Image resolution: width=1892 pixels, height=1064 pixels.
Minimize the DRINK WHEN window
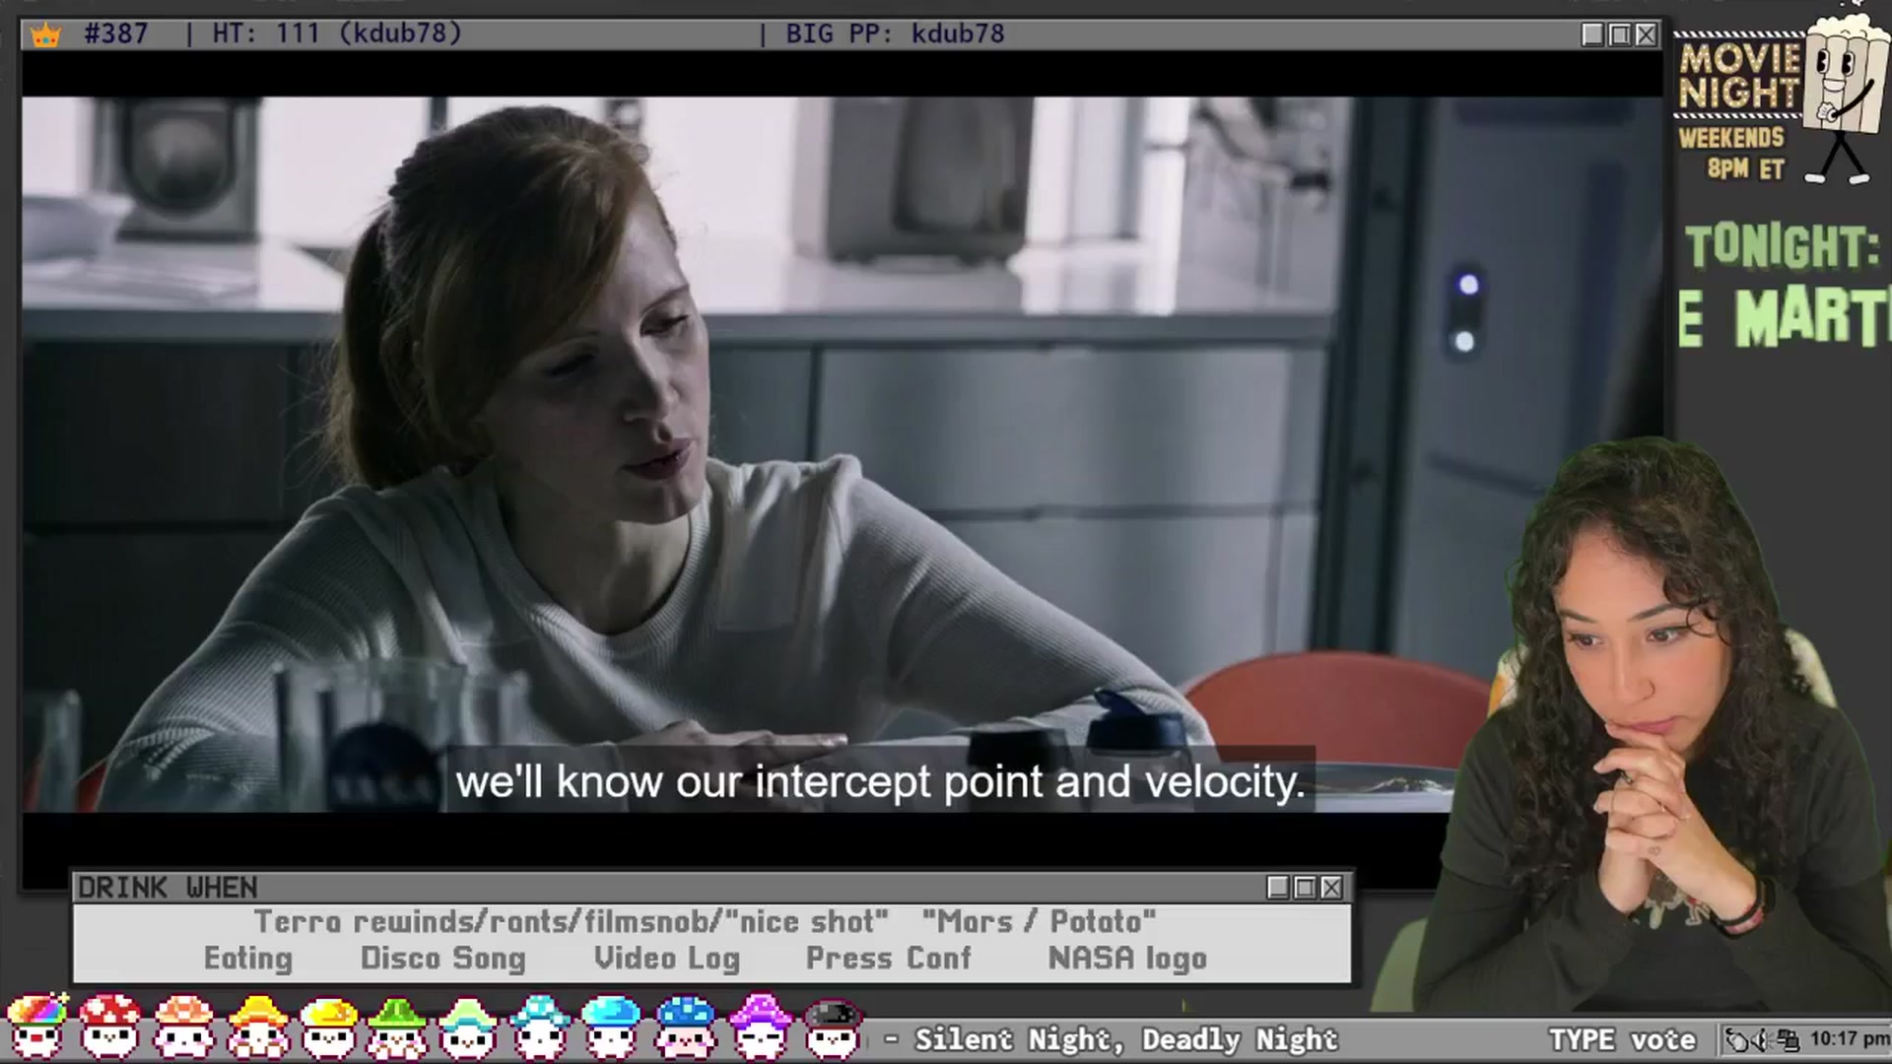pos(1278,888)
